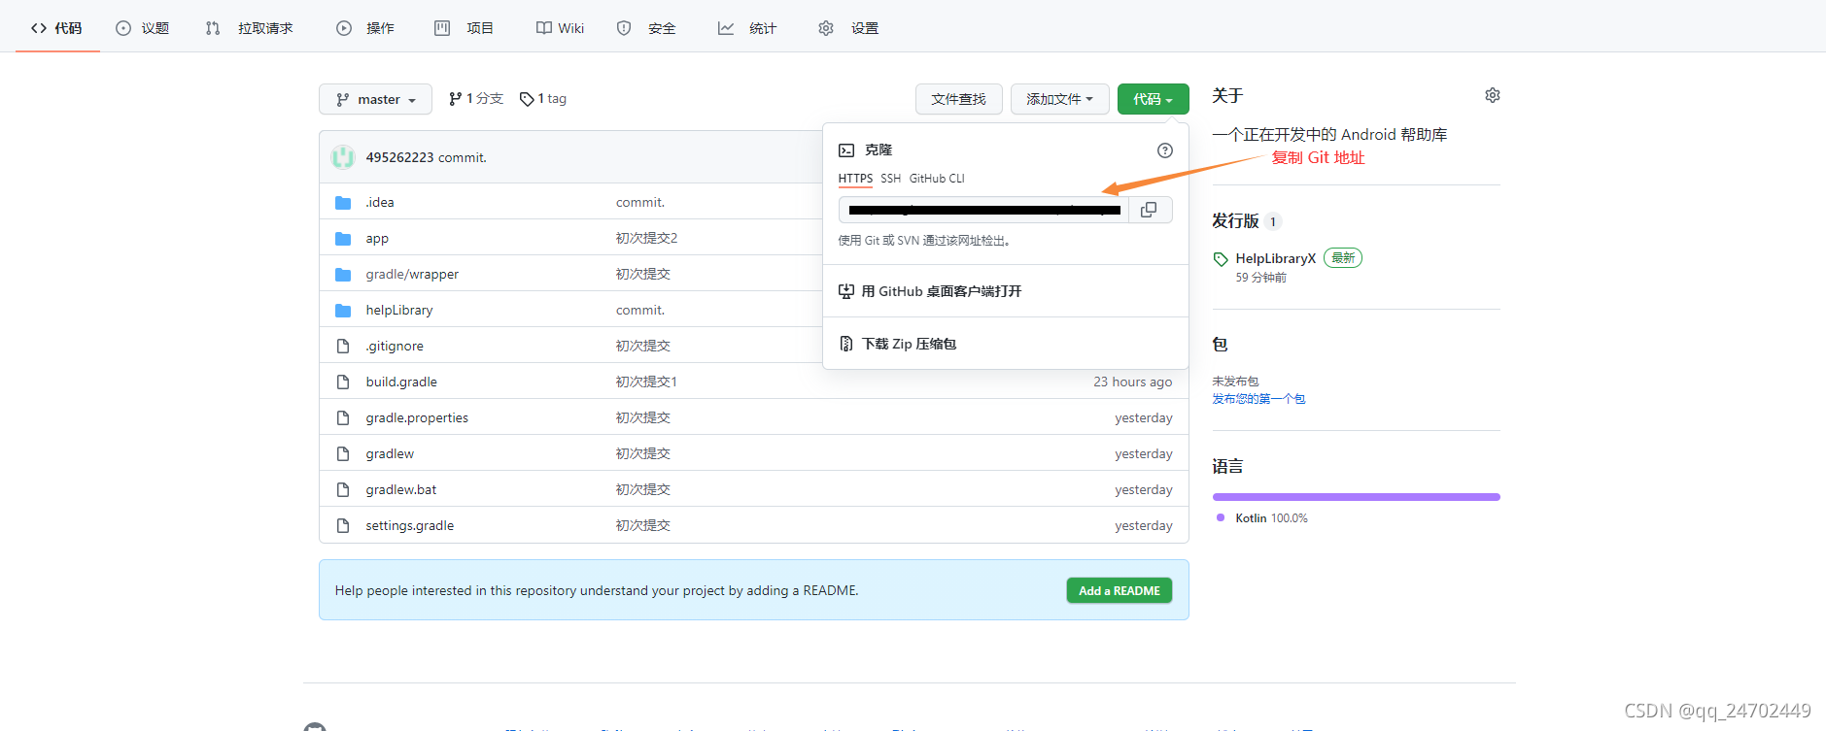
Task: Open the 安全 tab
Action: tap(647, 28)
